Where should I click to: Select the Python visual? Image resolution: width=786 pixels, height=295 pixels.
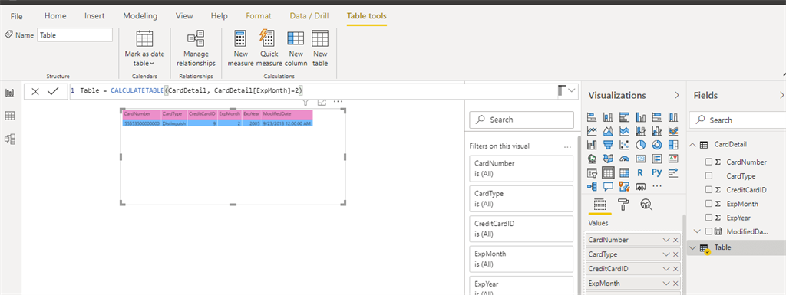[x=657, y=172]
